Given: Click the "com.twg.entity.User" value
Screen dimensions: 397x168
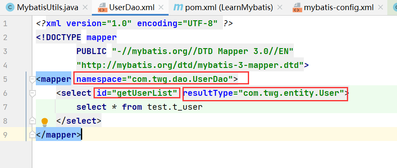Looking at the screenshot, I should point(291,93).
